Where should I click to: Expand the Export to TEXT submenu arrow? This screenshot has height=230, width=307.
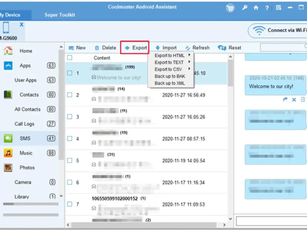coord(189,62)
